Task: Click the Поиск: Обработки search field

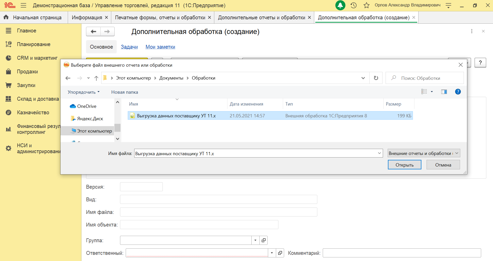Action: pos(424,78)
